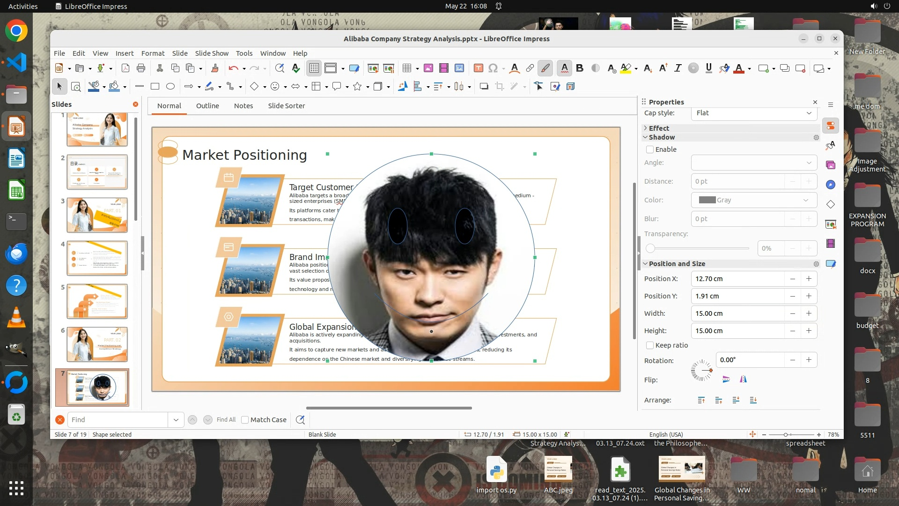Expand the Effect section

click(659, 128)
